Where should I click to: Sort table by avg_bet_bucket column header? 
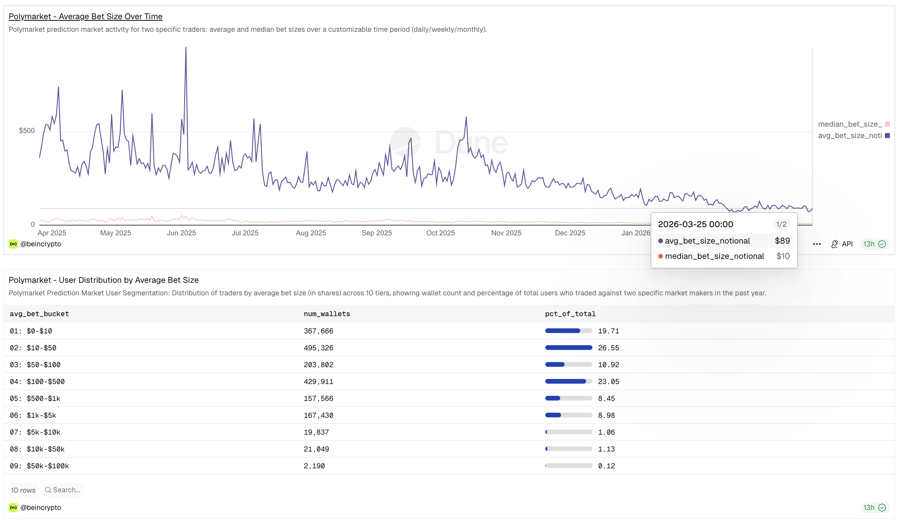[39, 314]
